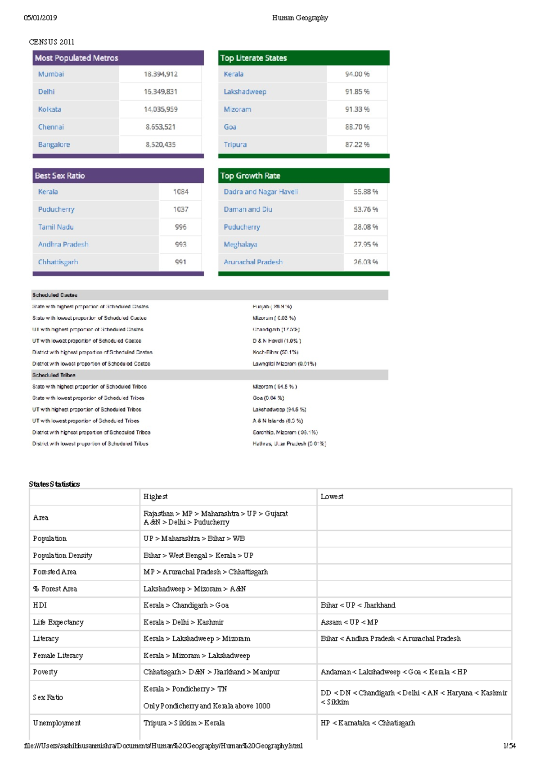
Task: Select the Goa link in Top Literate States
Action: (230, 127)
